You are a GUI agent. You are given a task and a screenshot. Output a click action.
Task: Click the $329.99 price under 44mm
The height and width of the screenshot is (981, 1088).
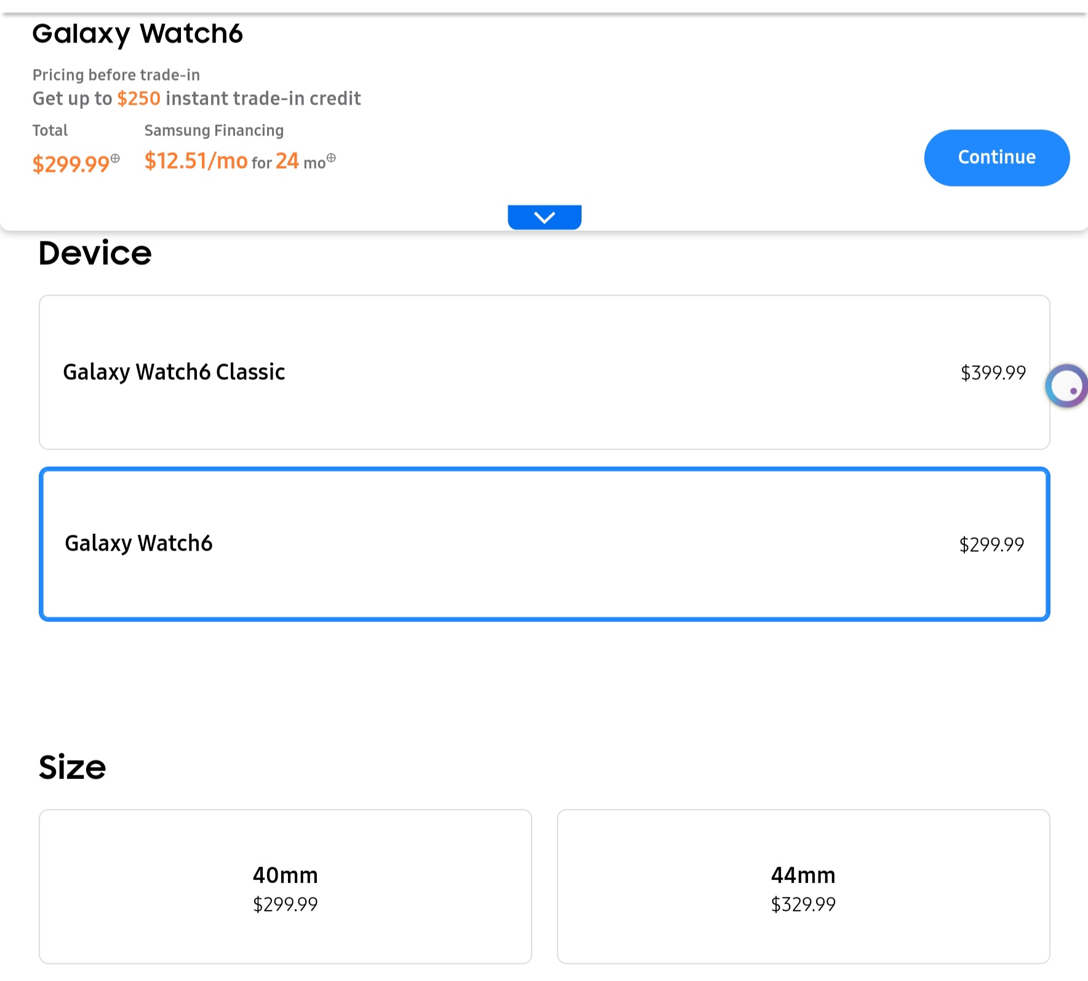coord(803,904)
